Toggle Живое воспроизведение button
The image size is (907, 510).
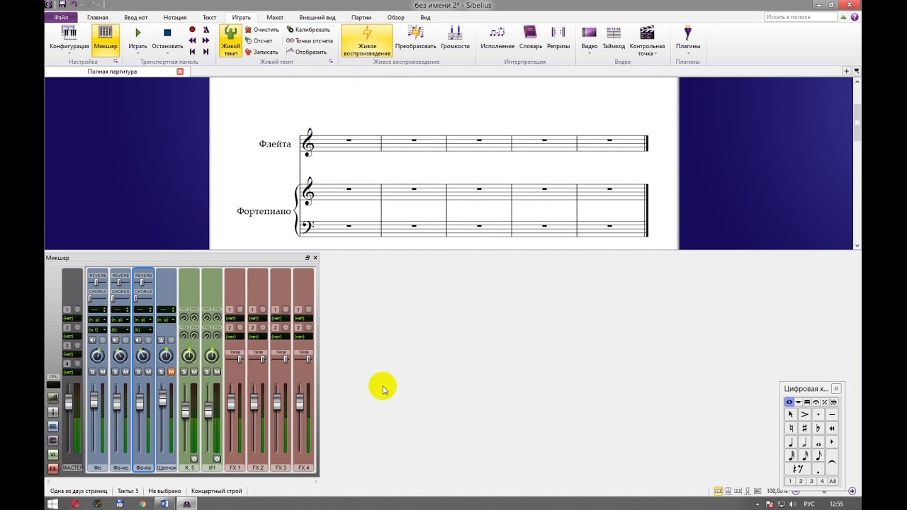click(367, 40)
